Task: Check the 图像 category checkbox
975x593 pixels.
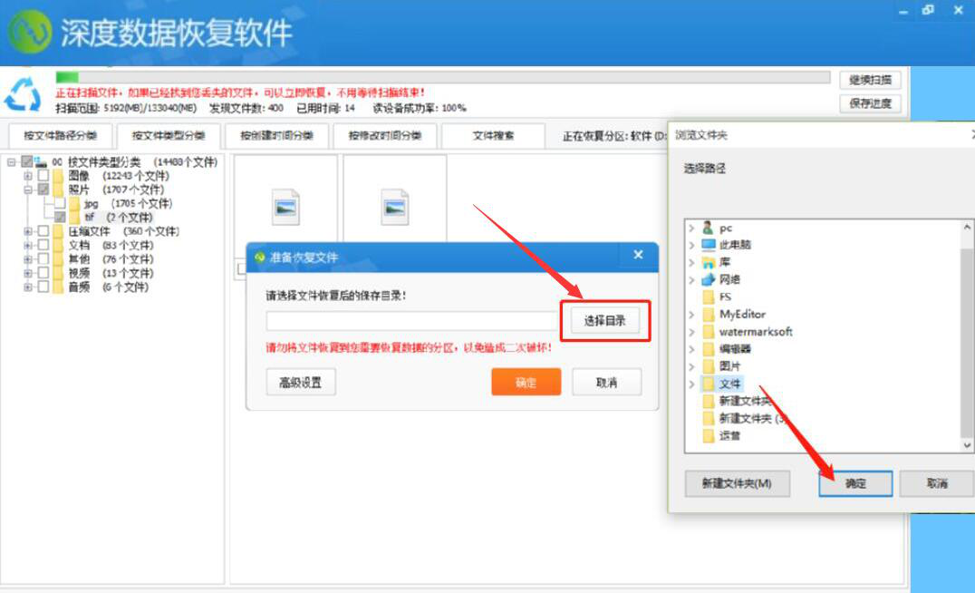Action: coord(43,176)
